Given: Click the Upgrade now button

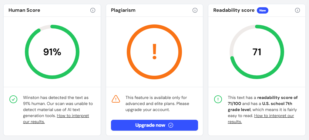Looking at the screenshot, I should pos(155,125).
